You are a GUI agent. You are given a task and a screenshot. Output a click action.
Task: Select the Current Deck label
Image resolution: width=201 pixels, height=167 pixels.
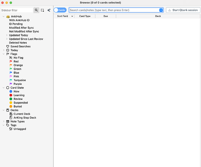(x=22, y=114)
